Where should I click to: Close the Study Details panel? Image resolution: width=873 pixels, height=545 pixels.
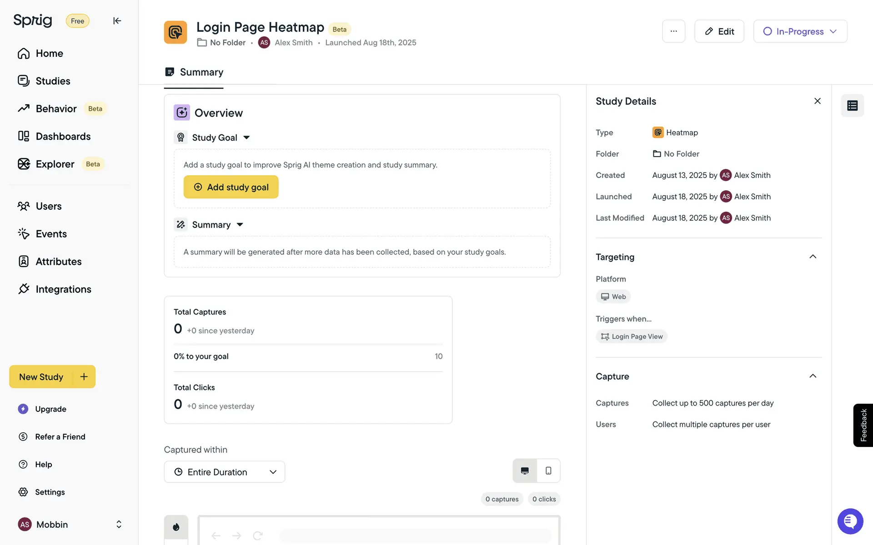coord(817,101)
